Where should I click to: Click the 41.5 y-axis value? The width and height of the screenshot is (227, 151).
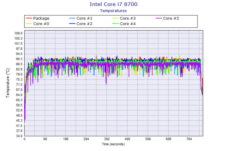click(19, 126)
